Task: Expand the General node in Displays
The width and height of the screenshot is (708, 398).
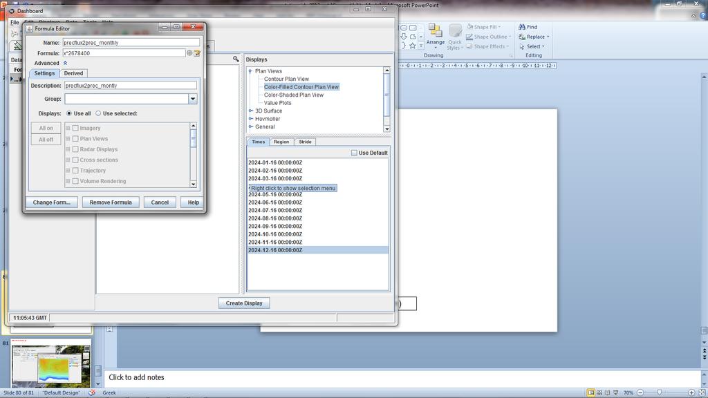Action: (250, 127)
